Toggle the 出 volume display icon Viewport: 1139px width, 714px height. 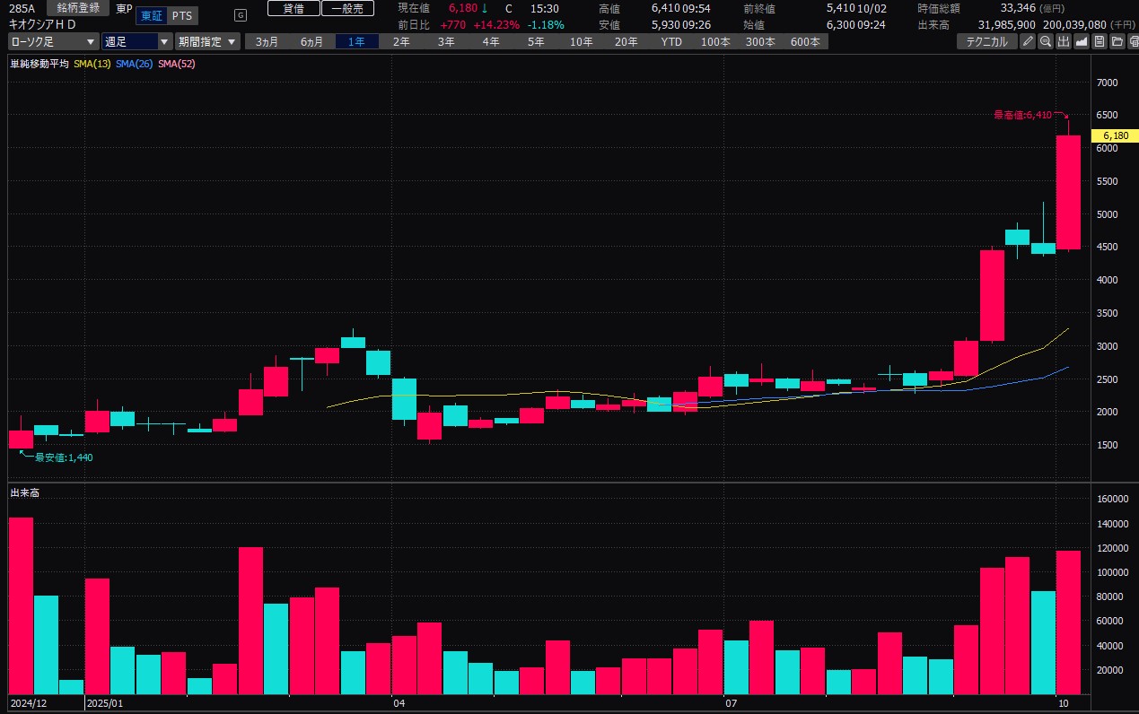1064,41
